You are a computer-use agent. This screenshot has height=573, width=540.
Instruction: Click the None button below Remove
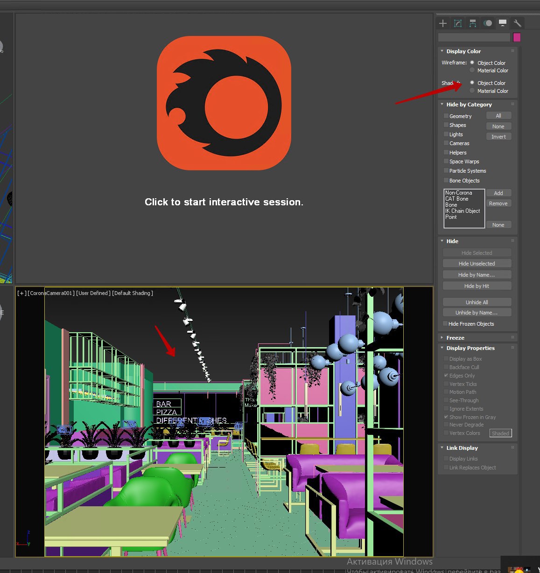(498, 225)
